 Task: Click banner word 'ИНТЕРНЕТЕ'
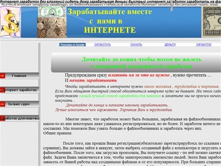click(x=110, y=30)
